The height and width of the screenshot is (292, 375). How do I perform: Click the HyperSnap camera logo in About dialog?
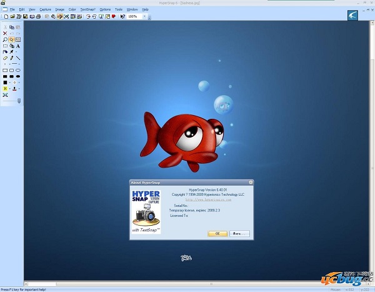tap(146, 212)
